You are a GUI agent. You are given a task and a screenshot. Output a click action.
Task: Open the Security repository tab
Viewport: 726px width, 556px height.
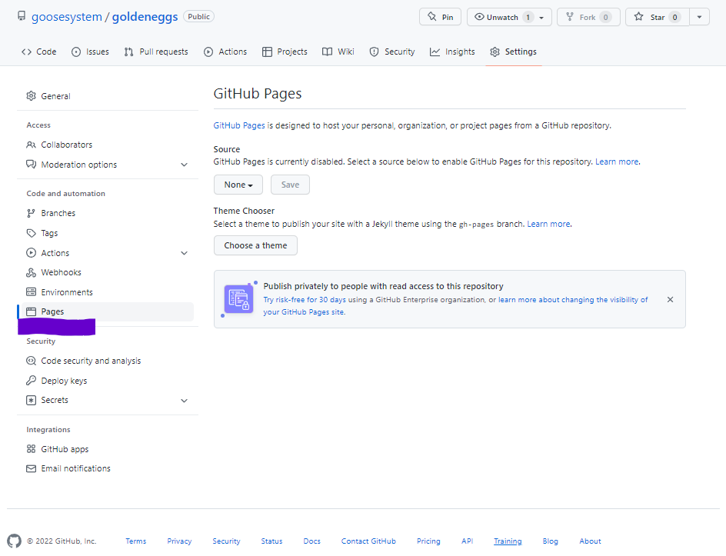[x=392, y=52]
